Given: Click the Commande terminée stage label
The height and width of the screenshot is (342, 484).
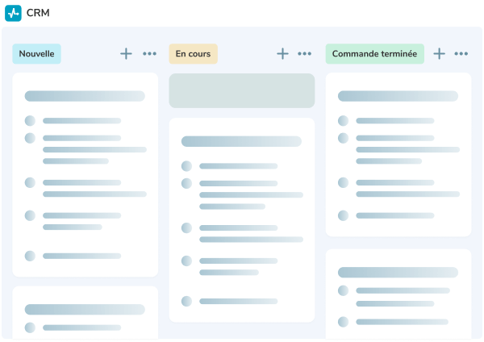Looking at the screenshot, I should (x=374, y=54).
